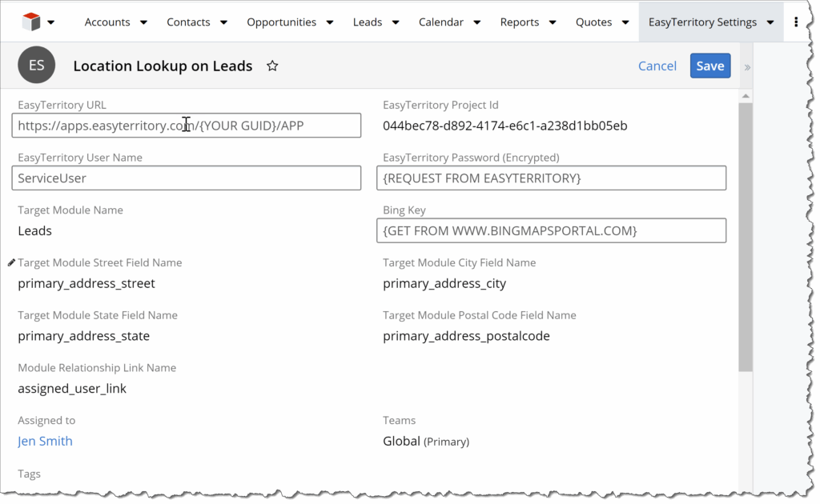Click into the Bing Key field
The image size is (820, 504).
click(551, 230)
